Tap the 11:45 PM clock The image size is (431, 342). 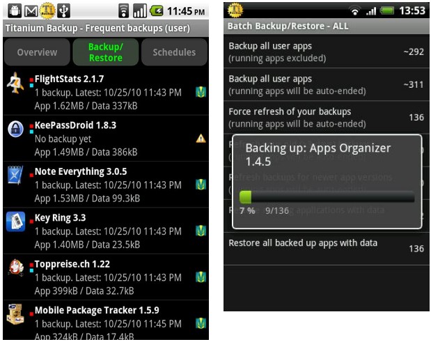pyautogui.click(x=186, y=11)
